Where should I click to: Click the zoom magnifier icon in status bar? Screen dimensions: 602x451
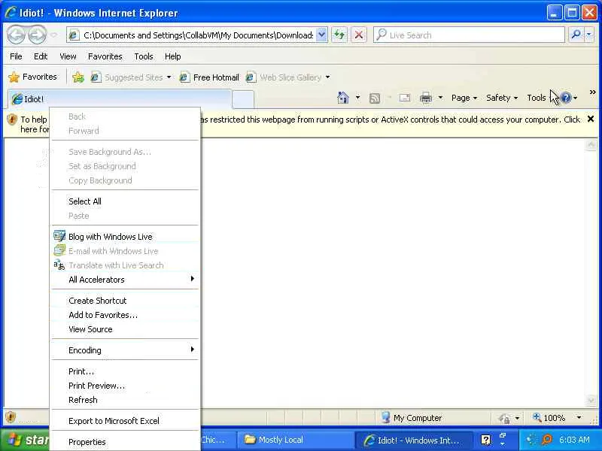click(537, 417)
